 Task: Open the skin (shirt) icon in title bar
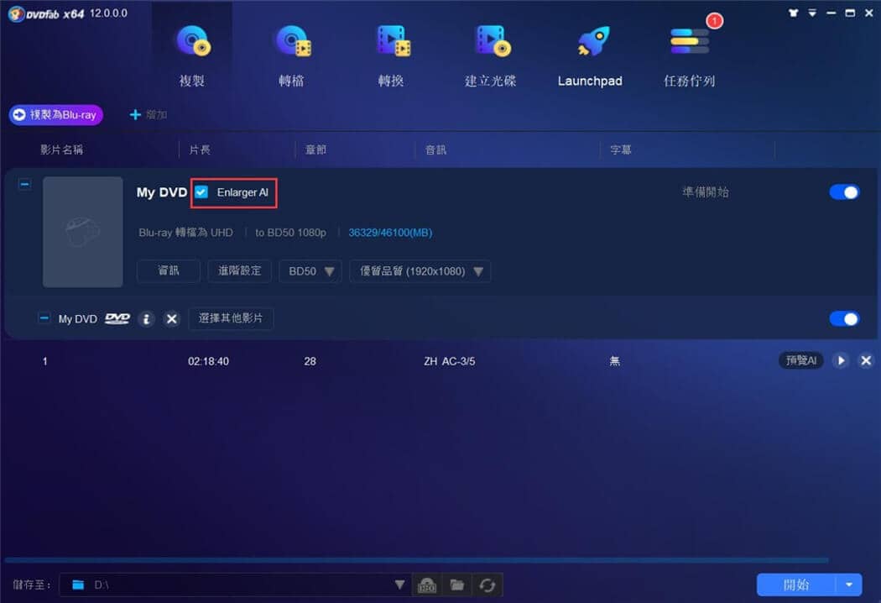(x=794, y=13)
